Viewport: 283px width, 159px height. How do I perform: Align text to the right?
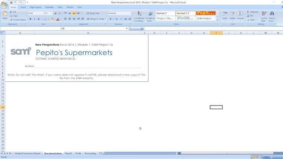(74, 19)
